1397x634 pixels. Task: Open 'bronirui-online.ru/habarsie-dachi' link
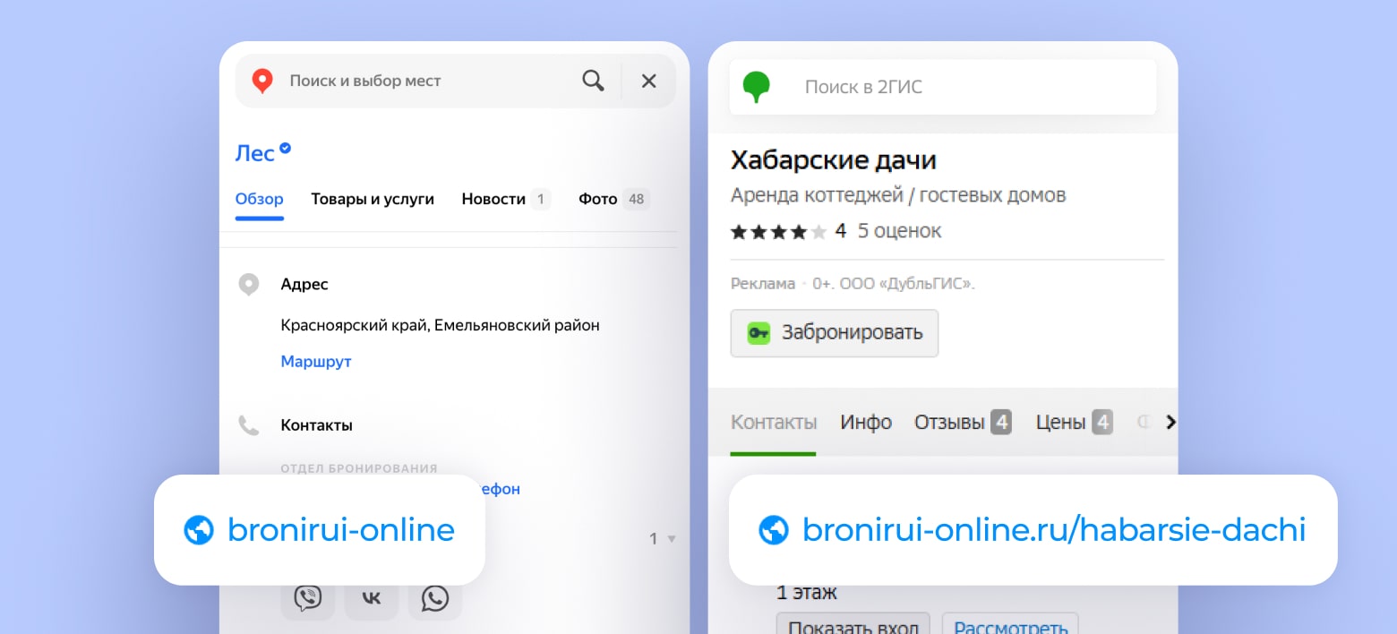(x=1054, y=530)
